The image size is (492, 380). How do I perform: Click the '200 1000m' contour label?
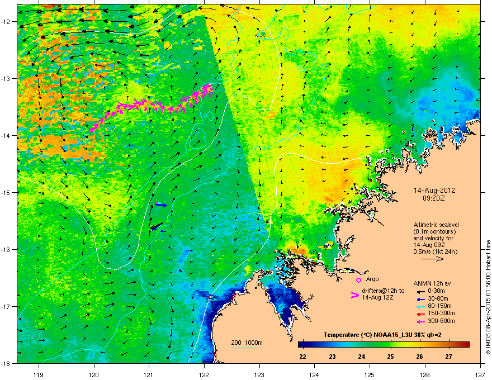(x=247, y=343)
